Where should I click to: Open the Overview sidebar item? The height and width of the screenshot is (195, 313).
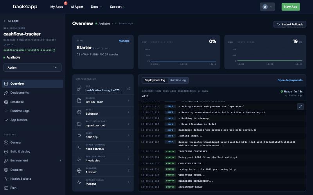pyautogui.click(x=32, y=84)
